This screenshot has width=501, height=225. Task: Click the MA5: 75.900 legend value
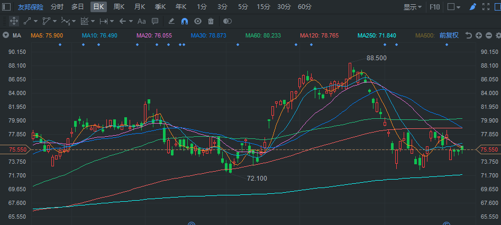pos(47,35)
